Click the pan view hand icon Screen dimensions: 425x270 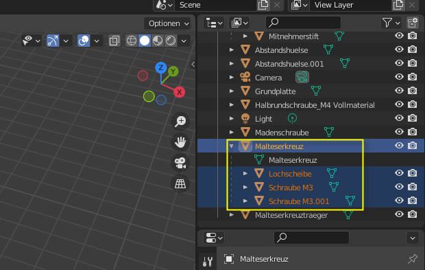pyautogui.click(x=180, y=142)
